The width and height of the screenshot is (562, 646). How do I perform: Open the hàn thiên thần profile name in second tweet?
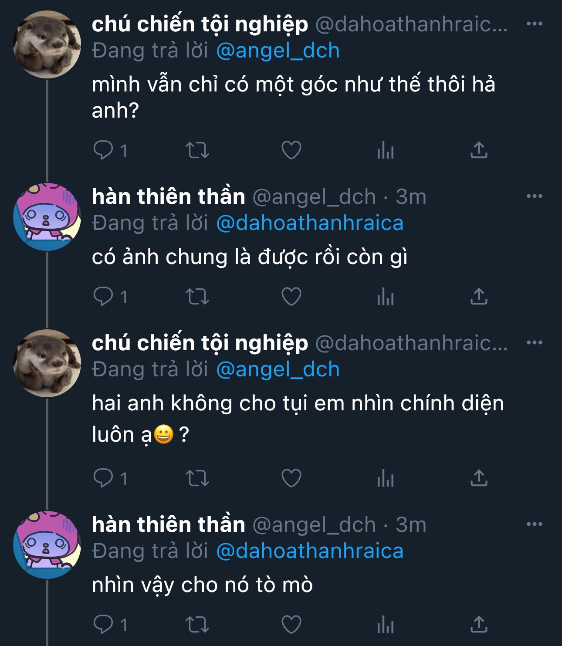pyautogui.click(x=169, y=196)
